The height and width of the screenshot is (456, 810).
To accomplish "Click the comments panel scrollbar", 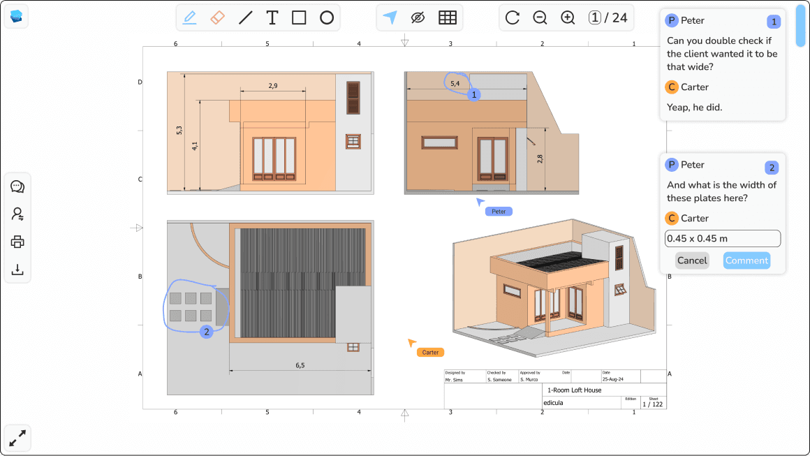I will 800,27.
